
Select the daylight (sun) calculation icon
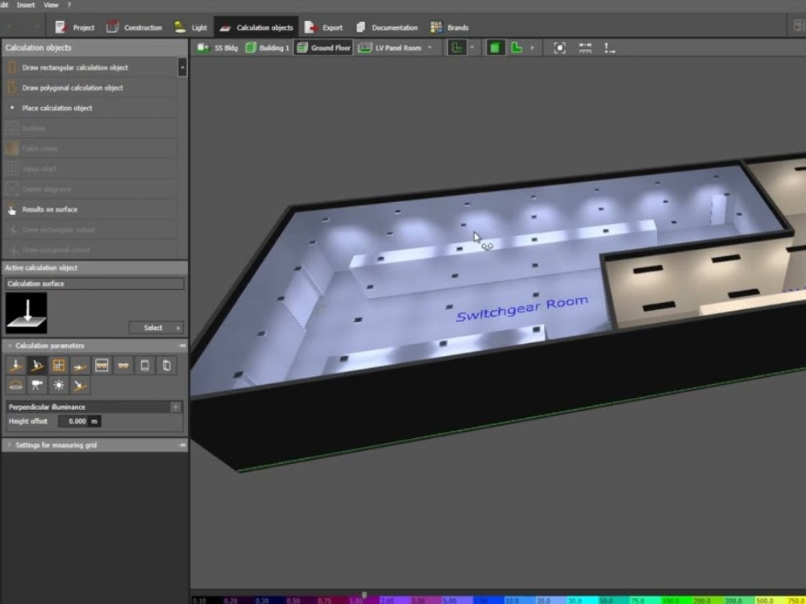pos(58,385)
